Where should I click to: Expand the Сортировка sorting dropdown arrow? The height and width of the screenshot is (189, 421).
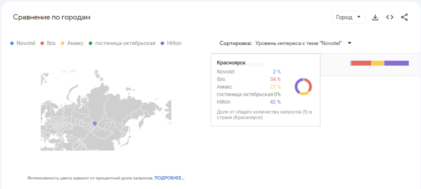[x=349, y=43]
